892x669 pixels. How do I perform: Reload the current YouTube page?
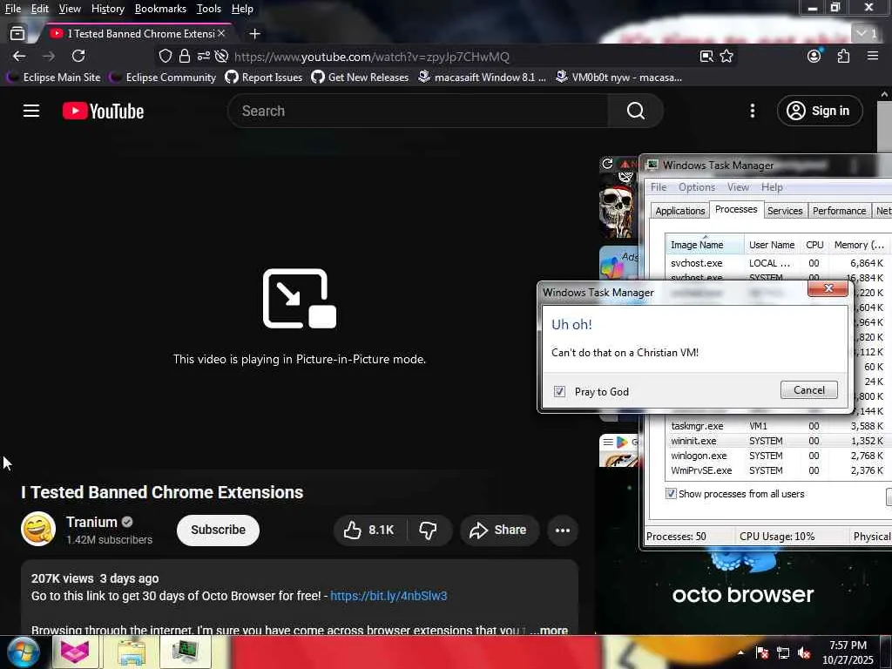78,56
